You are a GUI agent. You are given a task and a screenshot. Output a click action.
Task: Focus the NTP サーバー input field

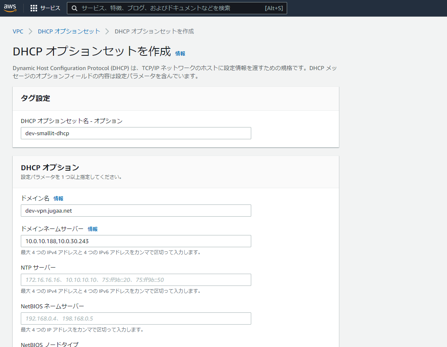(136, 280)
